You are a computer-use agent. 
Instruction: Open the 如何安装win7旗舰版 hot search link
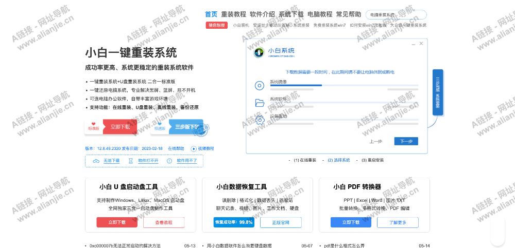click(368, 25)
